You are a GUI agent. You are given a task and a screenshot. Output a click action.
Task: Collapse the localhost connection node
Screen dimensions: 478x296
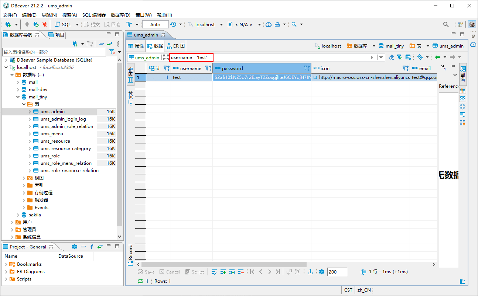click(x=6, y=67)
